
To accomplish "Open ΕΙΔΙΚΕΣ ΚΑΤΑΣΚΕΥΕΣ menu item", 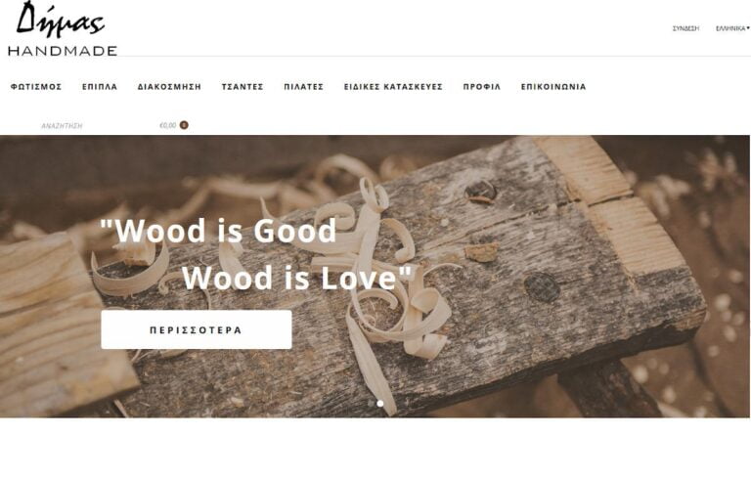I will point(393,87).
